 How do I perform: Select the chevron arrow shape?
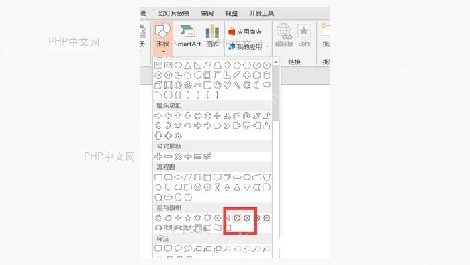coord(227,125)
